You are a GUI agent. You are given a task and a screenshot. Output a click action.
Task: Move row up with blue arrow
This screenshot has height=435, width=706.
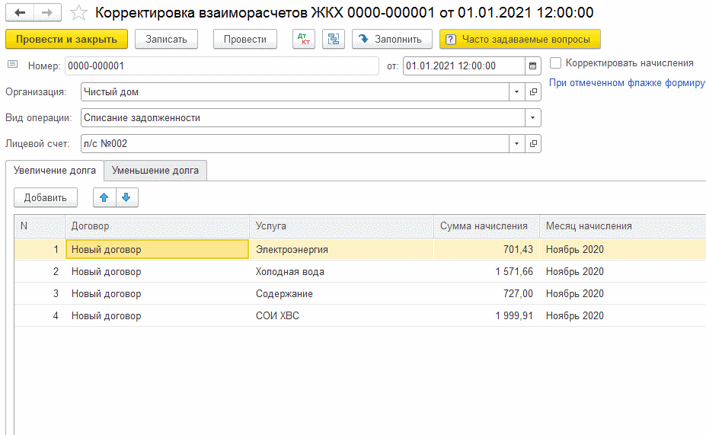coord(104,197)
